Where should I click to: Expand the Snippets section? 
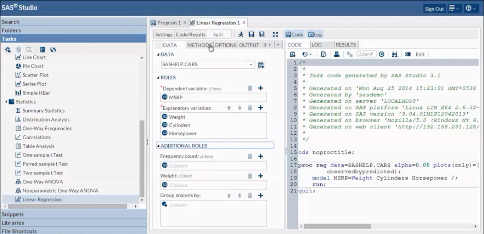tap(73, 214)
